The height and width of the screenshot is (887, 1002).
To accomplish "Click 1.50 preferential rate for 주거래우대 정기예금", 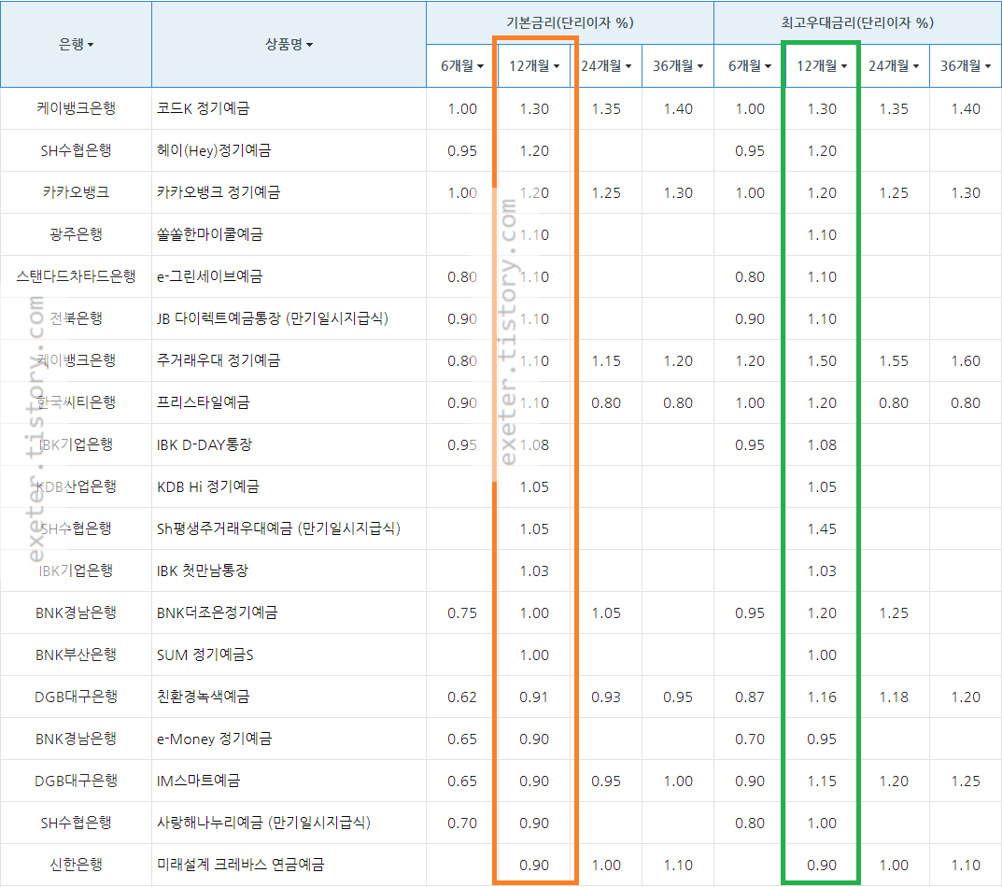I will [x=822, y=361].
